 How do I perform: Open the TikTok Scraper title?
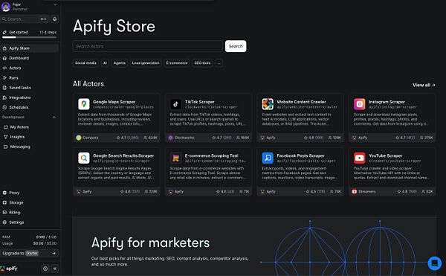tap(200, 102)
